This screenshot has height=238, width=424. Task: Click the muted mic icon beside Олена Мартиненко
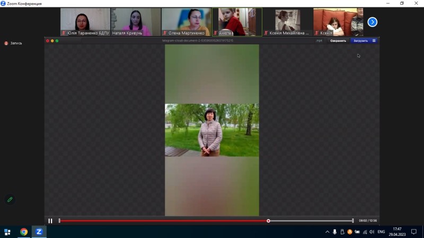tap(165, 33)
